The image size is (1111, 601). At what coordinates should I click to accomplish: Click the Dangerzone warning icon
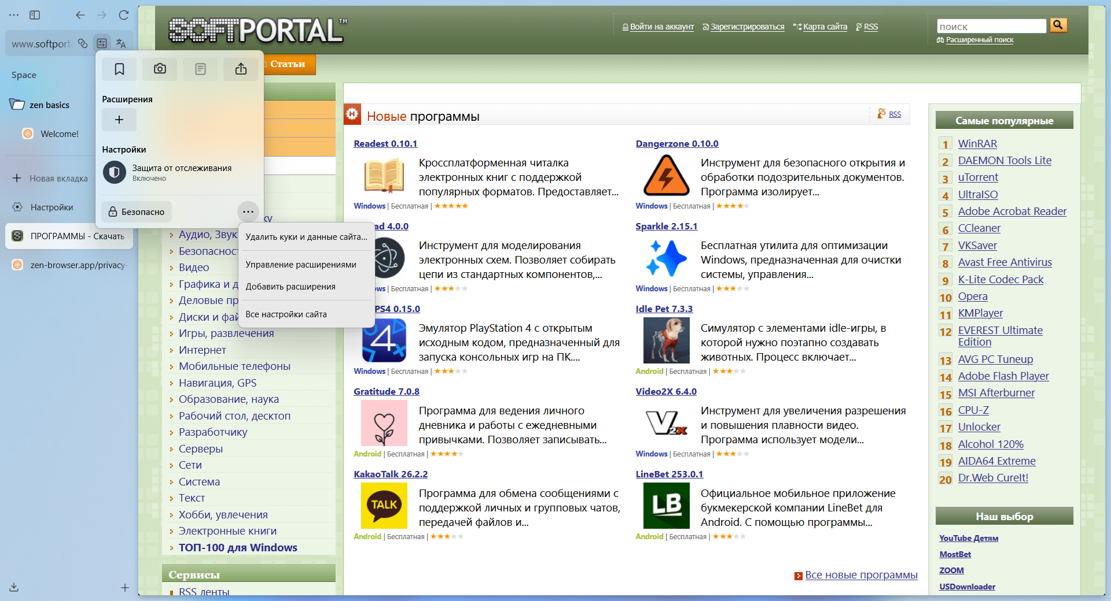[667, 176]
